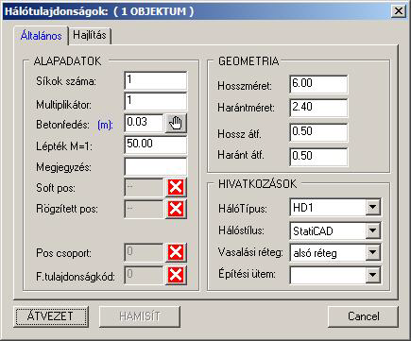Click the empty Építési ütem combo field
Viewport: 411px width, 341px height.
(328, 276)
